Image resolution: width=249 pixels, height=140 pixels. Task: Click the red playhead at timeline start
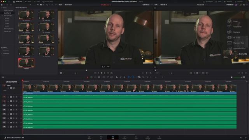click(x=23, y=80)
